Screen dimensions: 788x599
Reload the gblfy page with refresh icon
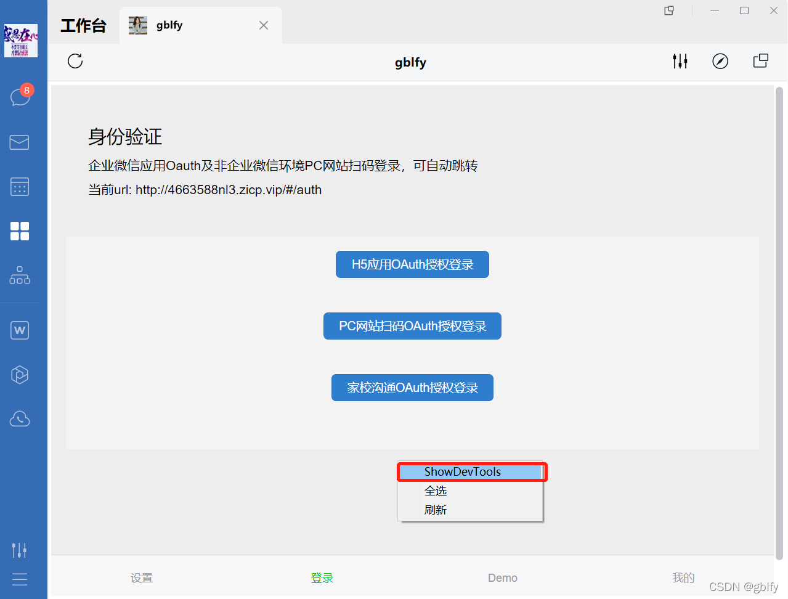(x=75, y=61)
